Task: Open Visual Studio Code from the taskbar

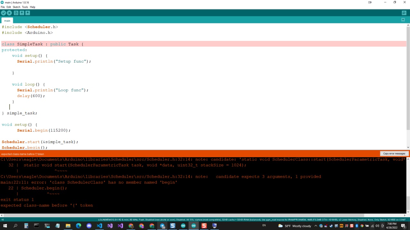Action: click(99, 226)
